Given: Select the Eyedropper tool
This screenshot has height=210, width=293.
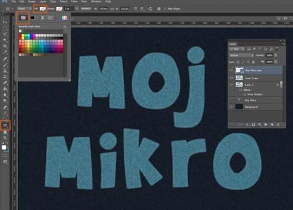Looking at the screenshot, I should click(x=5, y=52).
